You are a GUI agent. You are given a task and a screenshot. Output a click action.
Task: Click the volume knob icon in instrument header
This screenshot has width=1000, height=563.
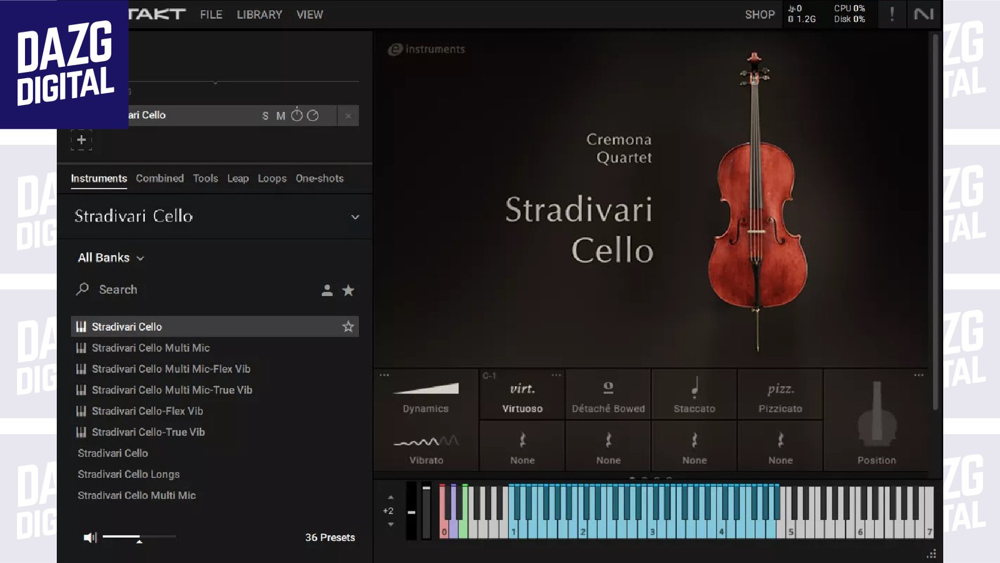coord(313,115)
